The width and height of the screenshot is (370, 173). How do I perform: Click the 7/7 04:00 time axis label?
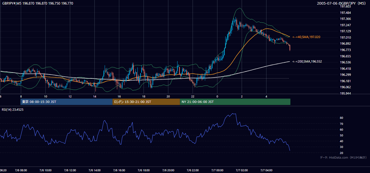point(266,170)
